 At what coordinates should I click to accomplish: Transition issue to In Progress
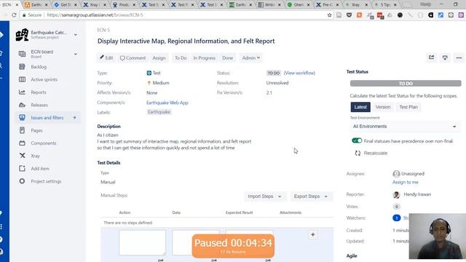(204, 58)
